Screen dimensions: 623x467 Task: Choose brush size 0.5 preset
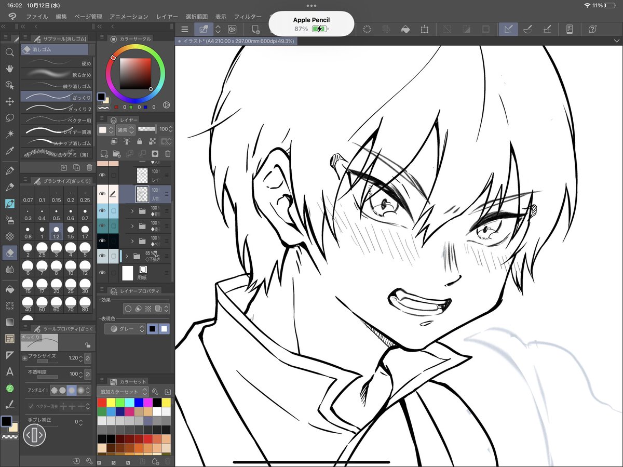(x=56, y=215)
